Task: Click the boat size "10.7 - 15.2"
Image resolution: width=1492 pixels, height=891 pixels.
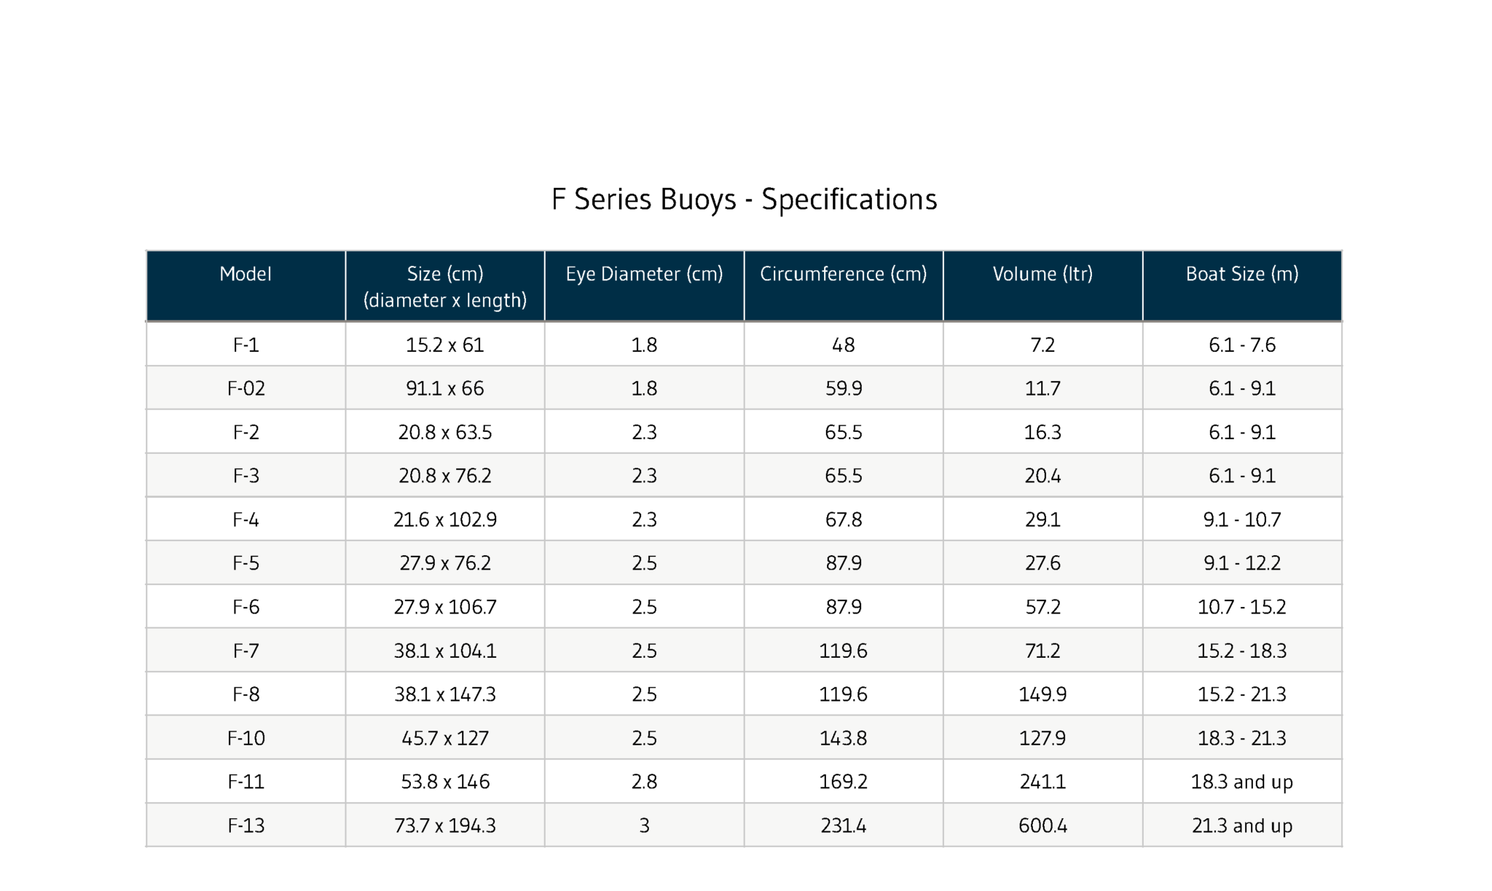Action: click(1241, 607)
